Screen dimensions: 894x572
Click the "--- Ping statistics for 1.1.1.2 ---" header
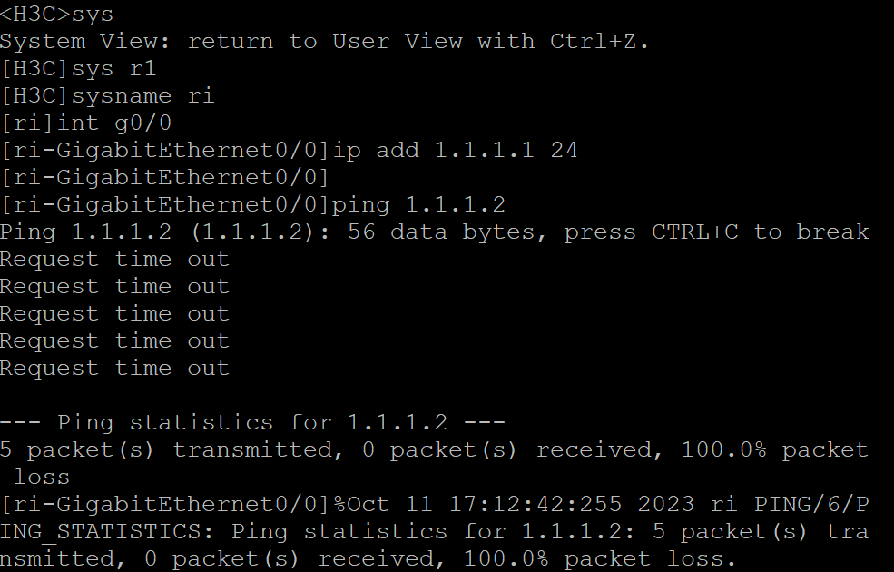click(252, 423)
